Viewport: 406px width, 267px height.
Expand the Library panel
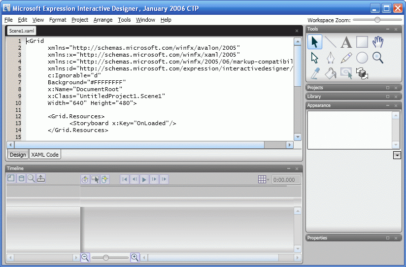click(388, 97)
